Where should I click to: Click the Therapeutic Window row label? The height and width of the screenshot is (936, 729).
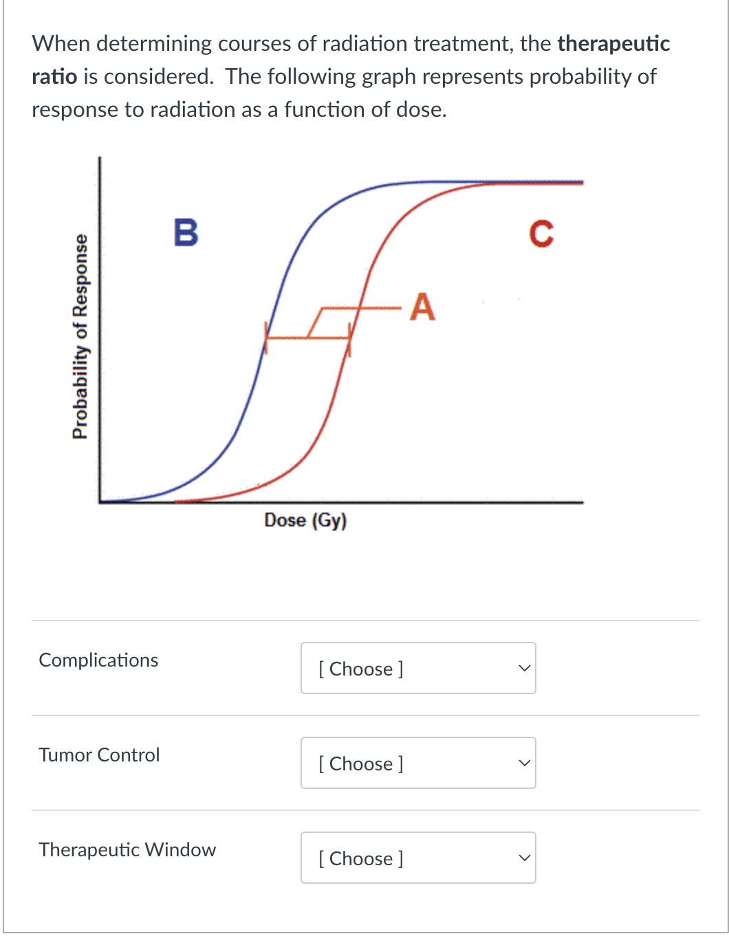coord(127,849)
